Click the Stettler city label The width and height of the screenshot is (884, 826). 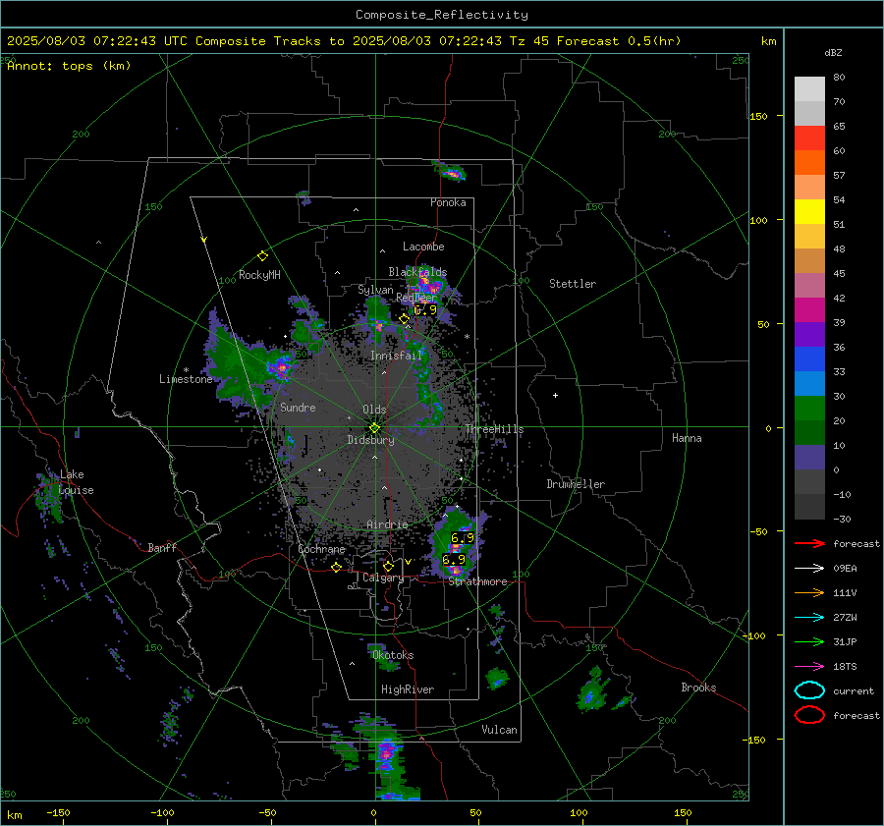pos(573,284)
